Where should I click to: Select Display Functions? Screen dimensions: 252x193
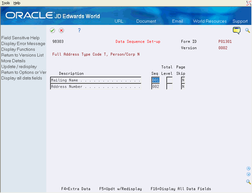(18, 50)
